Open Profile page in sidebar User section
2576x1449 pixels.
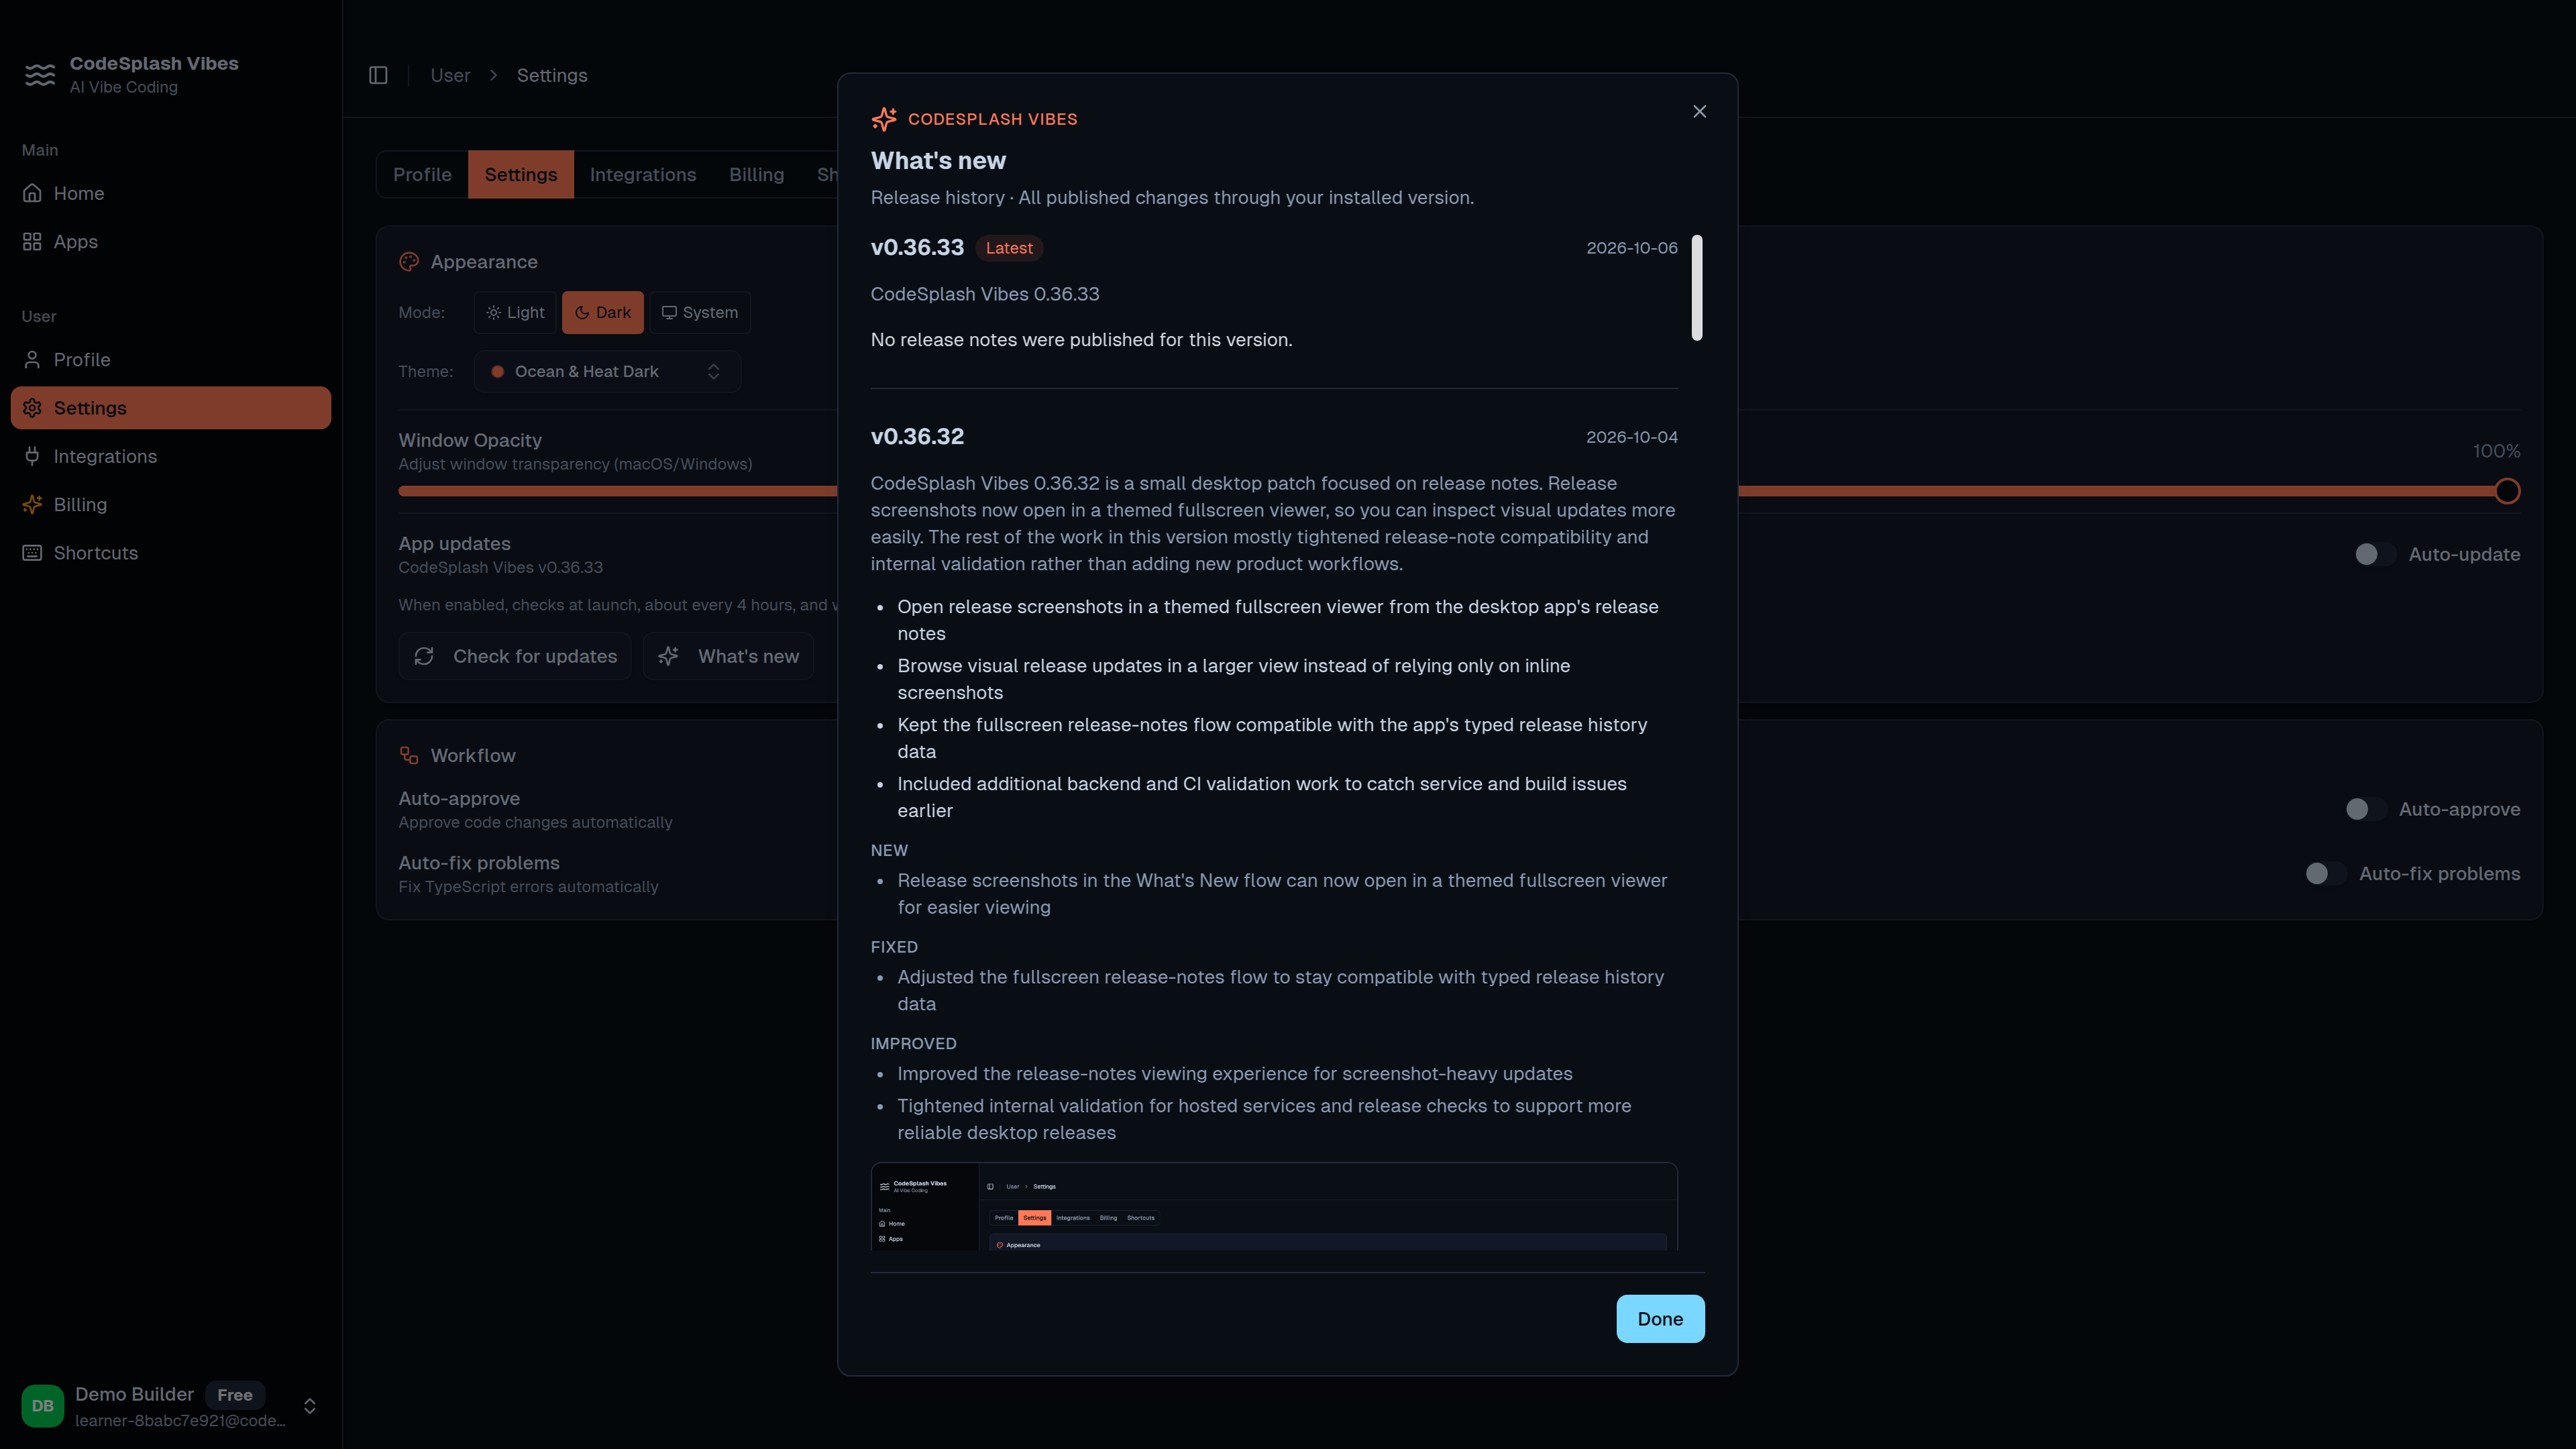[x=171, y=359]
